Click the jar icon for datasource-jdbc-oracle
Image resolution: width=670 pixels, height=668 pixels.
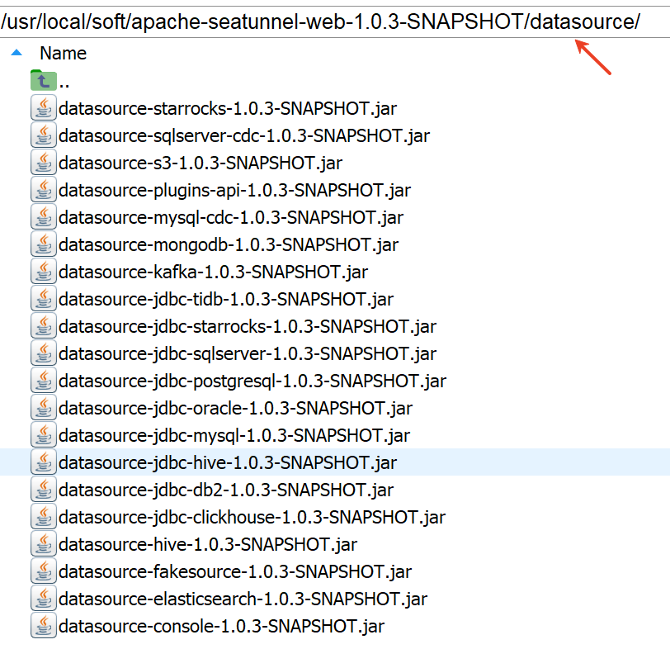(44, 408)
